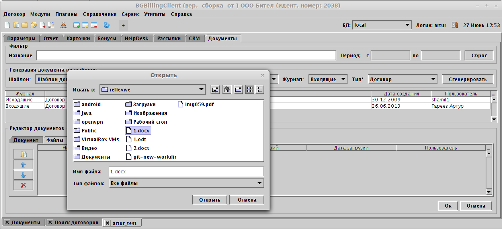Image resolution: width=502 pixels, height=229 pixels.
Task: Click the Открыть button
Action: click(209, 199)
